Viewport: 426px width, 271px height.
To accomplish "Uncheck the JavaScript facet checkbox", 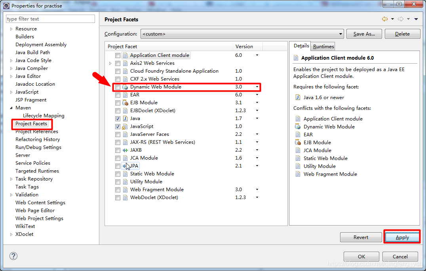I will coord(118,126).
